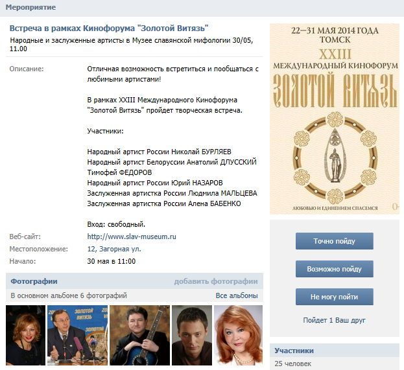
Task: Open the 'Все альбомы' link
Action: coord(237,295)
